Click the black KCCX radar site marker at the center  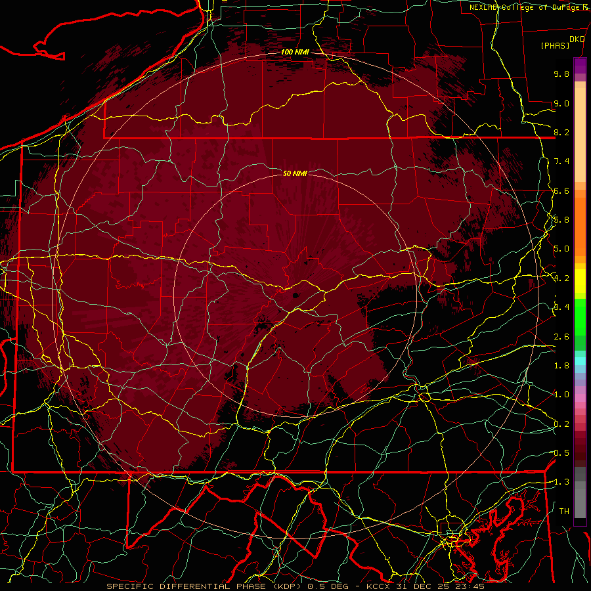[295, 295]
